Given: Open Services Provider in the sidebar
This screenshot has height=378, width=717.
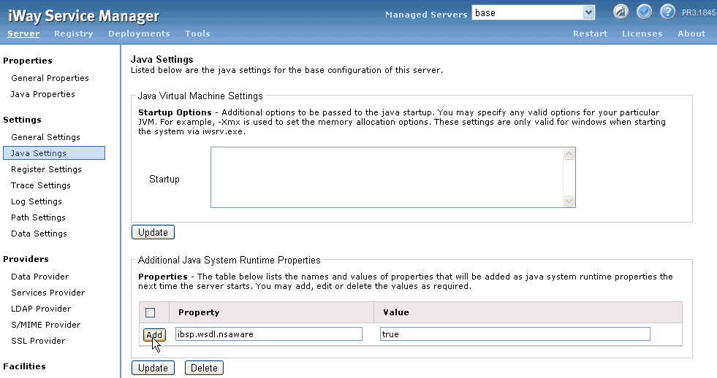Looking at the screenshot, I should pyautogui.click(x=48, y=293).
